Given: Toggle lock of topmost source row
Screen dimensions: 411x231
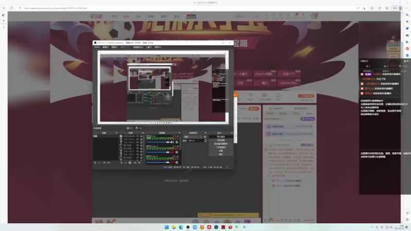Looking at the screenshot, I should [141, 136].
